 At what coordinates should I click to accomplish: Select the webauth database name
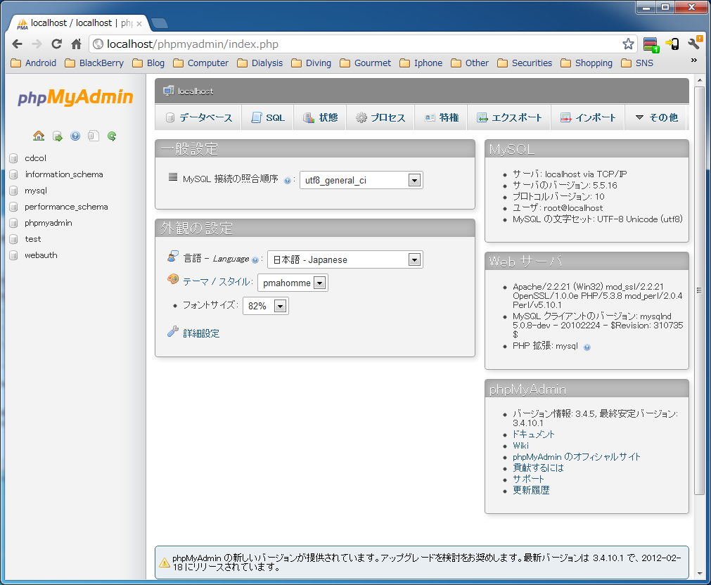point(41,255)
